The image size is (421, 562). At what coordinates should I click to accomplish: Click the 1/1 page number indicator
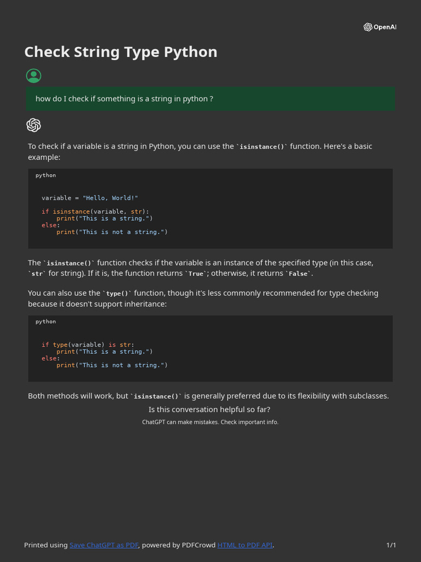pos(391,545)
